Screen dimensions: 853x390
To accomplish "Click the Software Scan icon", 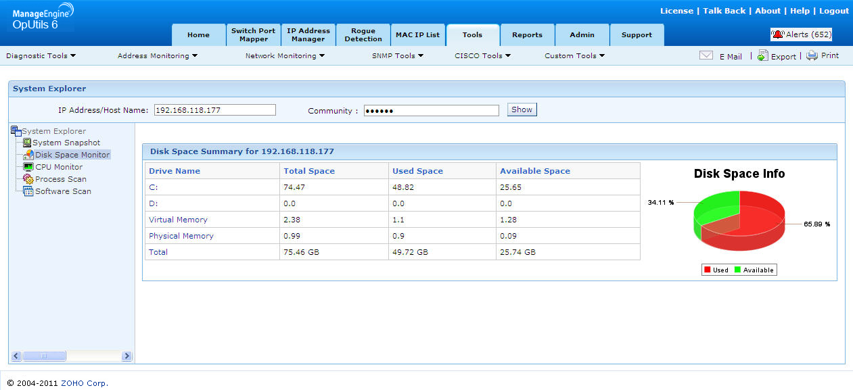I will pos(28,191).
